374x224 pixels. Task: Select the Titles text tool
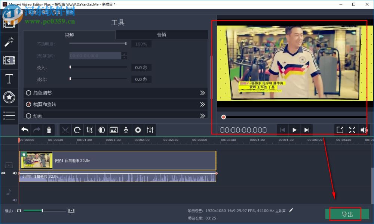[x=9, y=79]
